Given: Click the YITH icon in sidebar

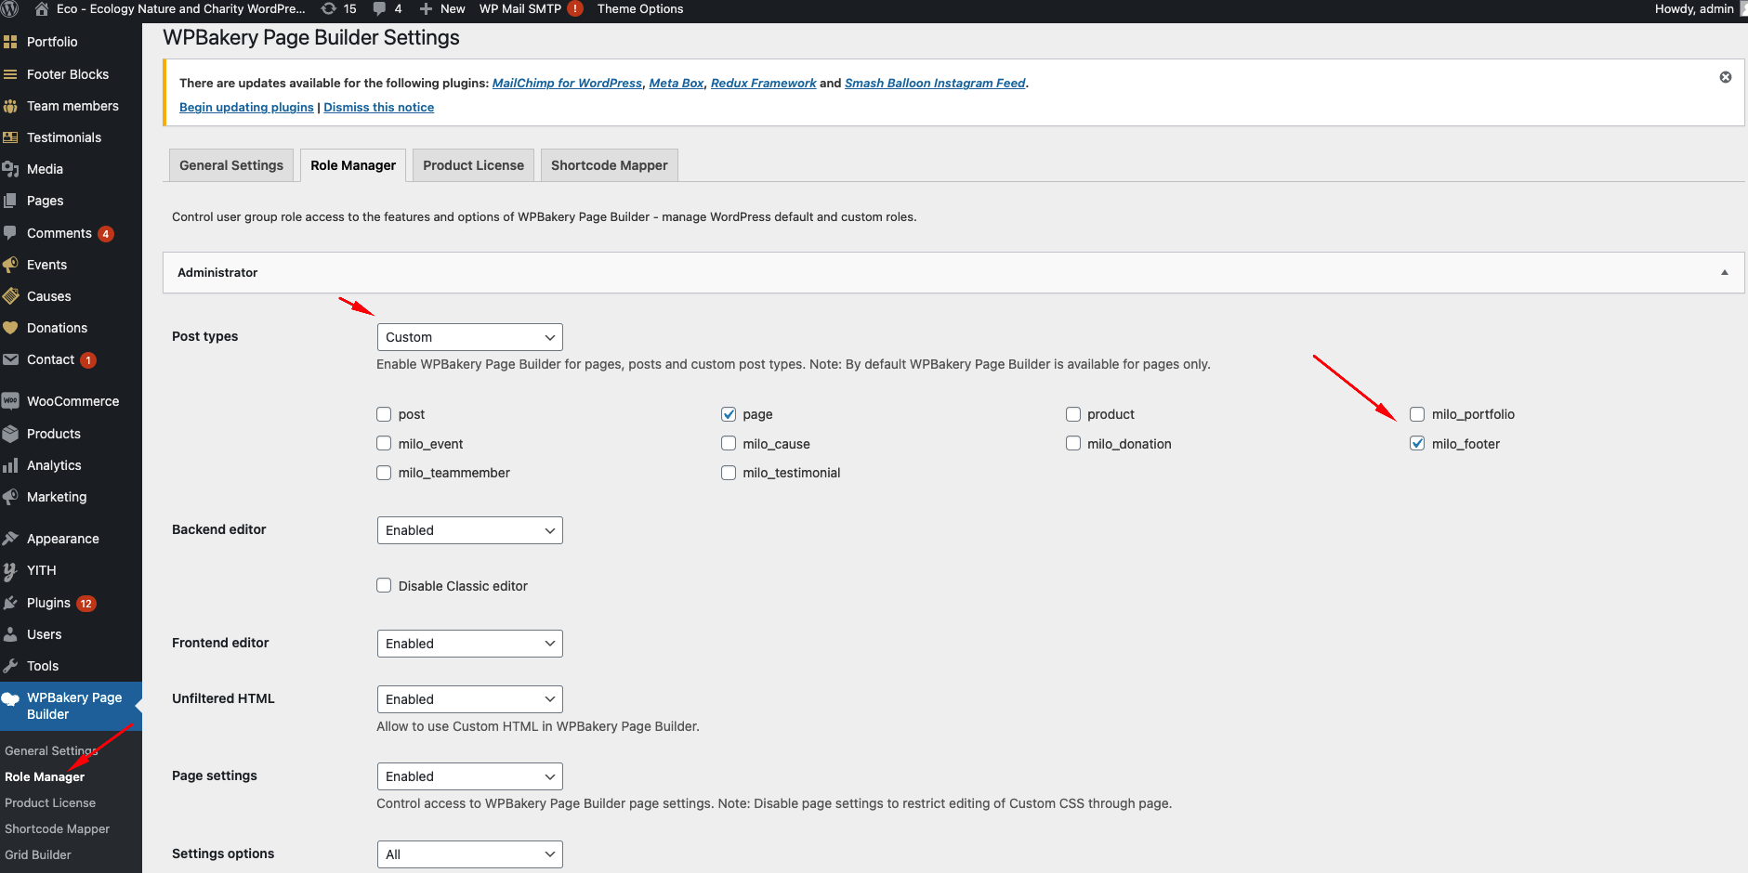Looking at the screenshot, I should 10,570.
